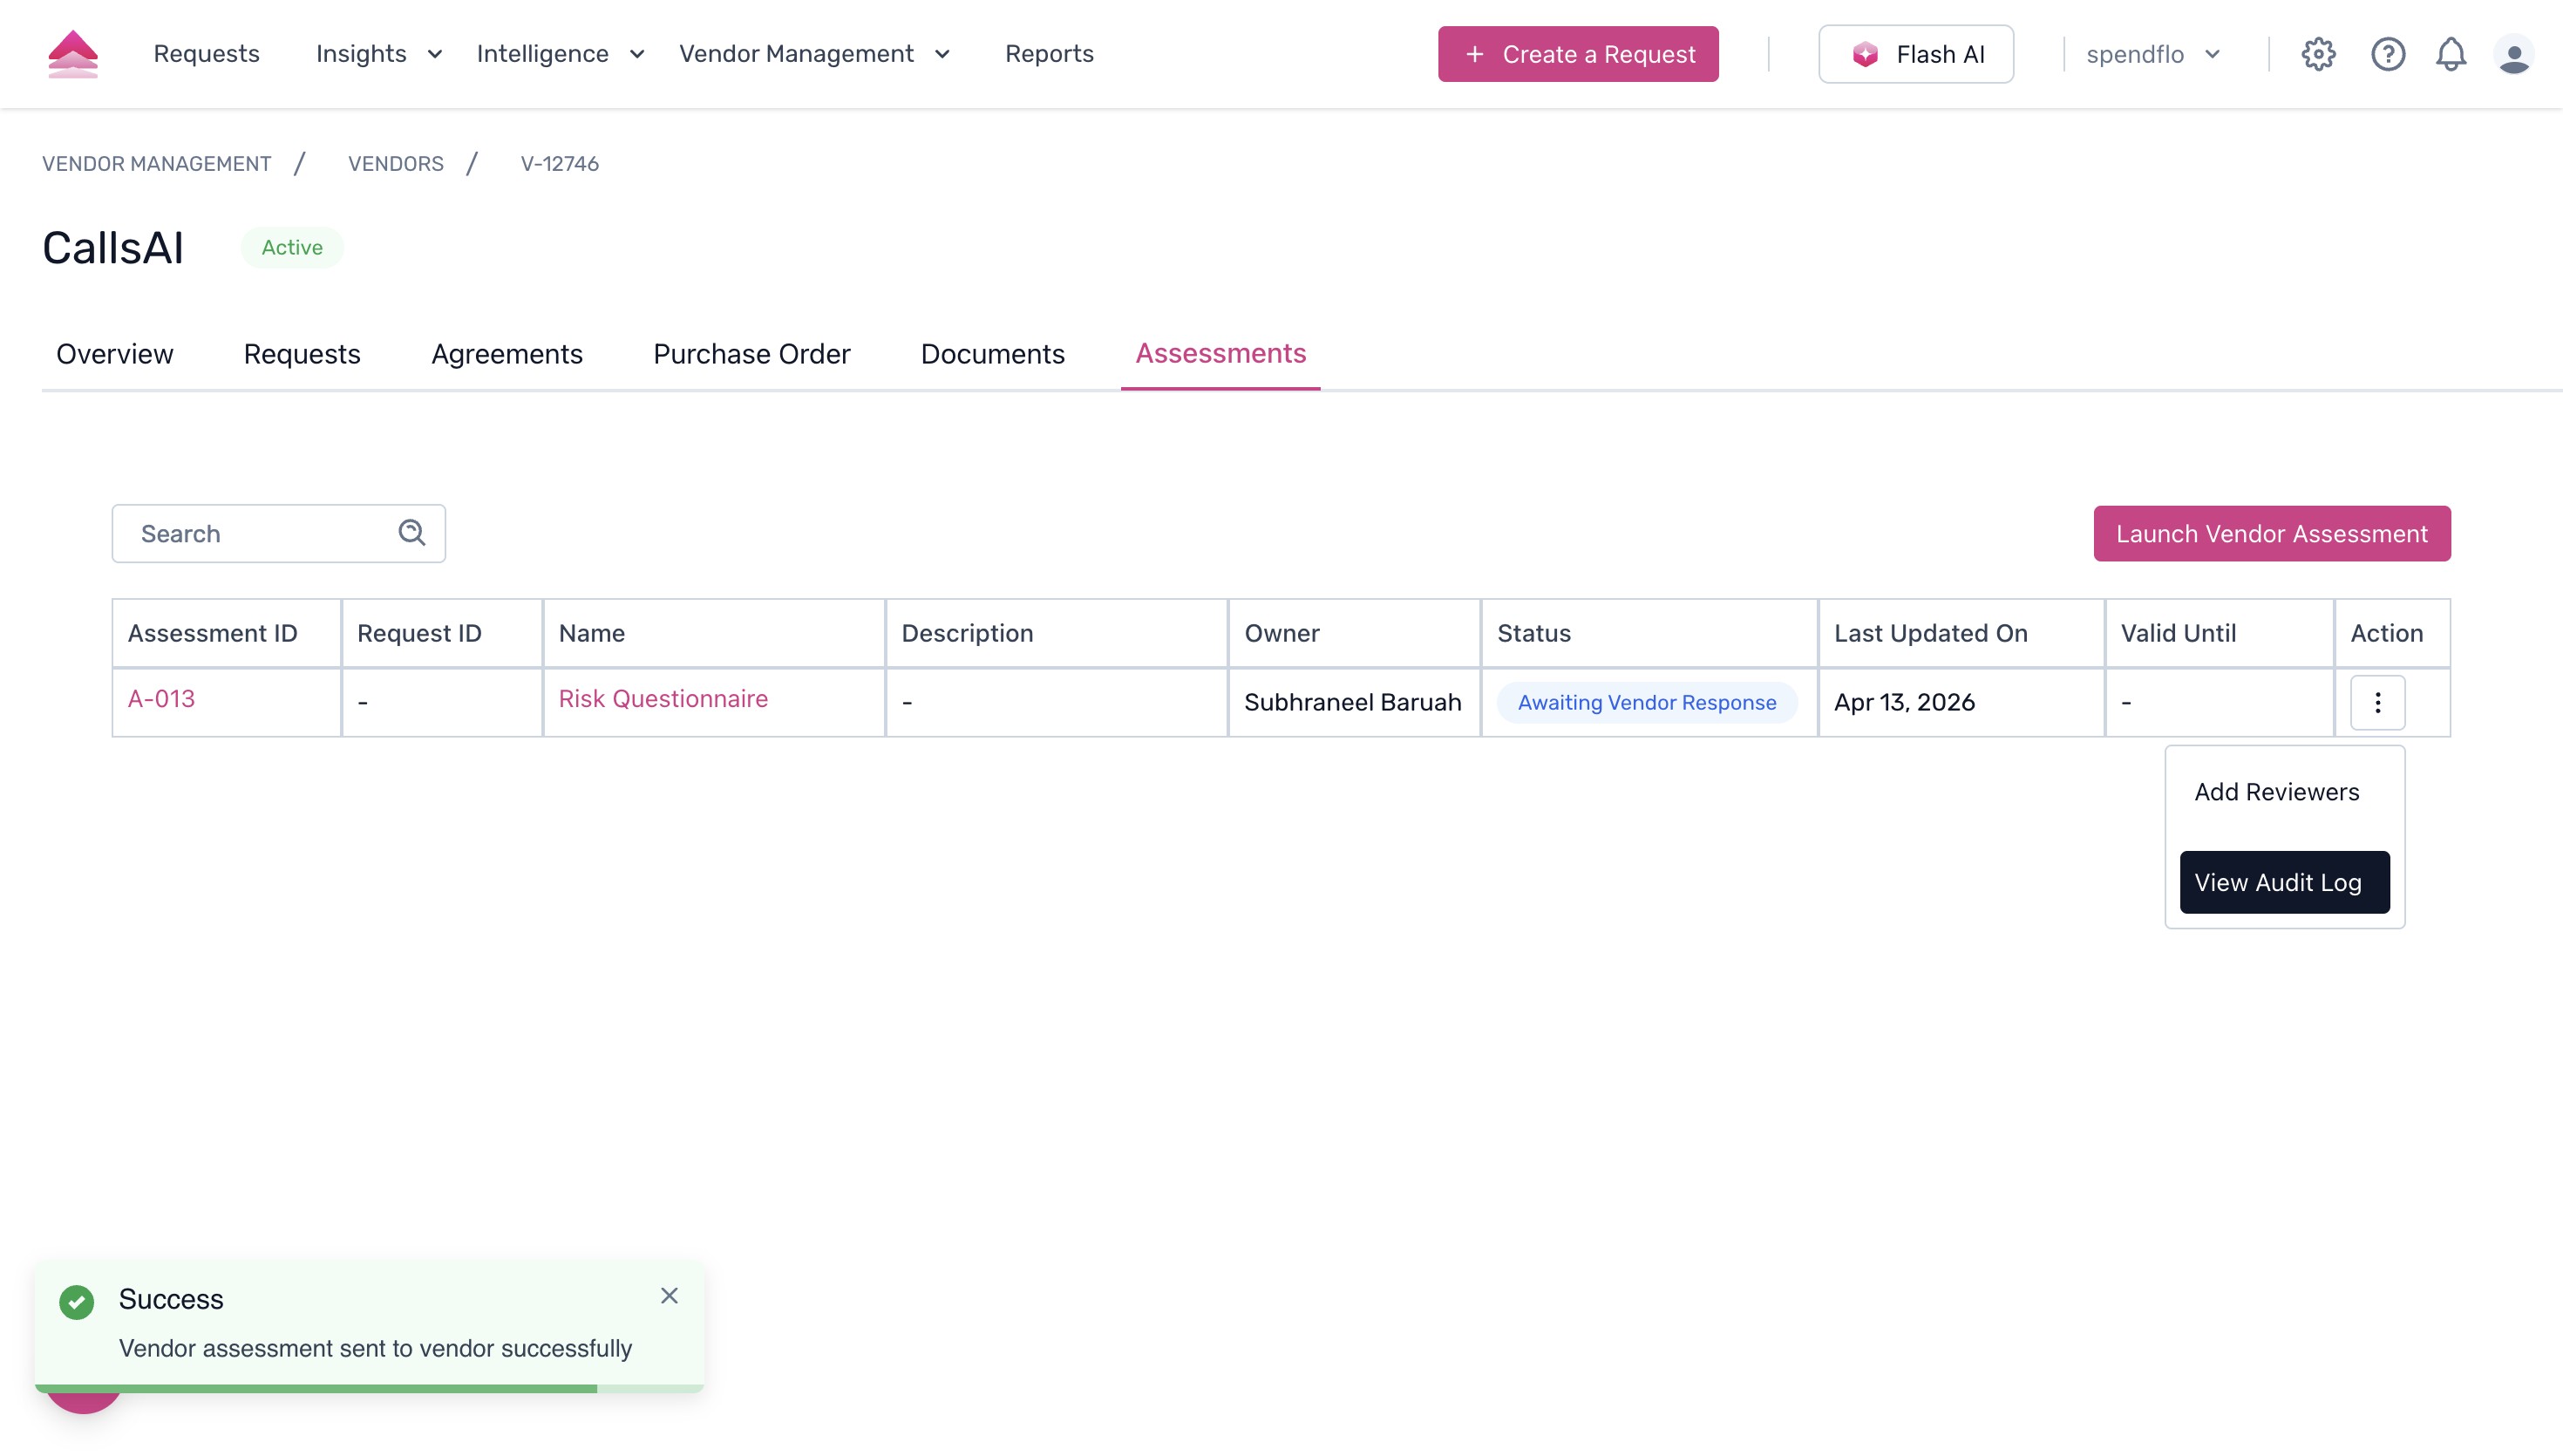This screenshot has height=1456, width=2563.
Task: Open the three-dot action menu for A-013
Action: point(2377,702)
